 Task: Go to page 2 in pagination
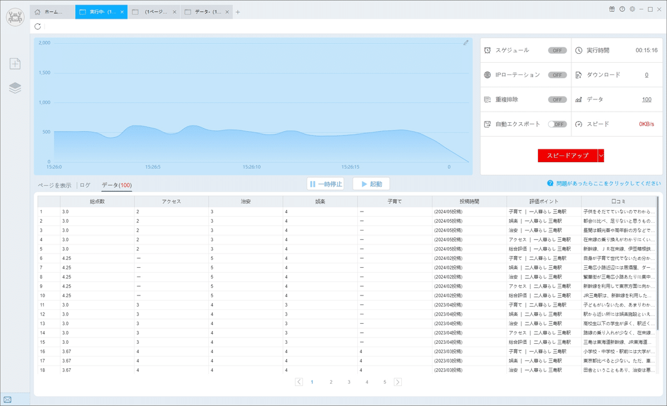(331, 382)
